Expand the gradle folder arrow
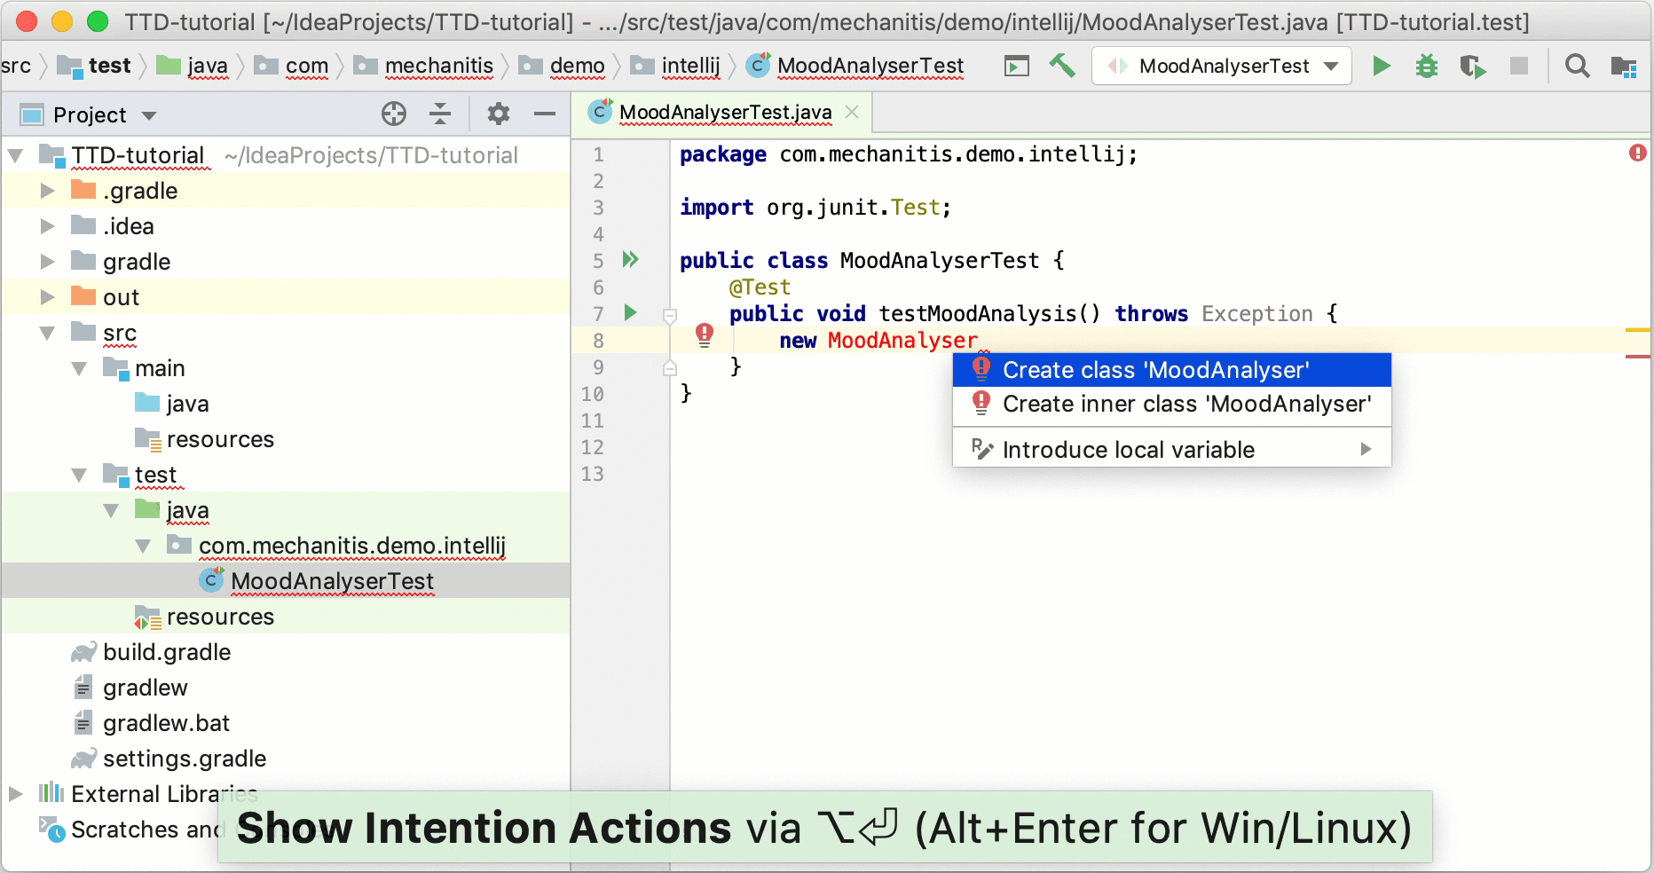 (47, 262)
